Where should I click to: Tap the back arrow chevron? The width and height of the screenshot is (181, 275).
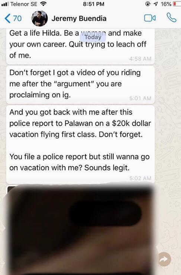click(7, 19)
